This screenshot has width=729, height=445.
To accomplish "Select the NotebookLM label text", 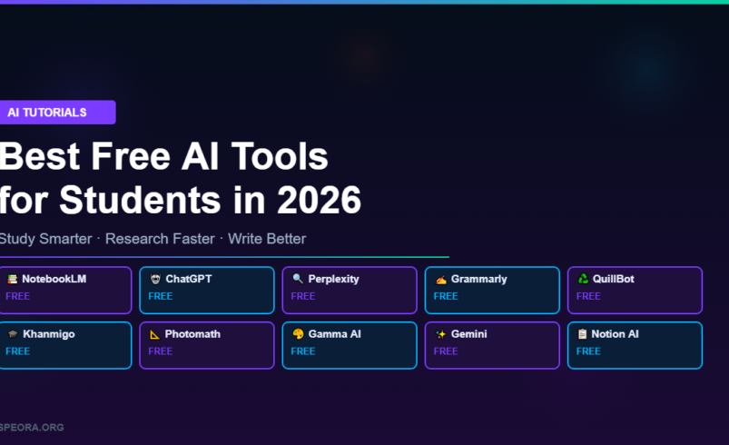I will click(x=54, y=279).
